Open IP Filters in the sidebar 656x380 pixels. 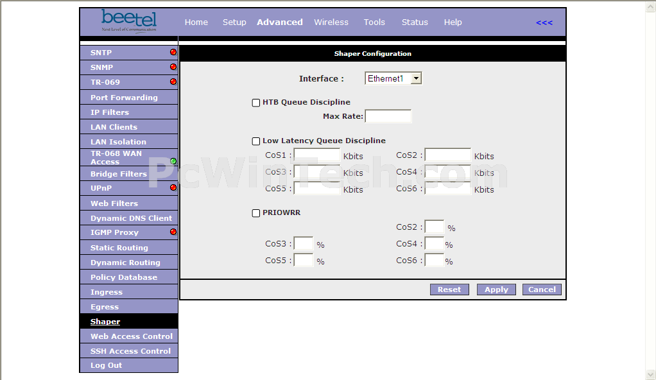coord(129,112)
